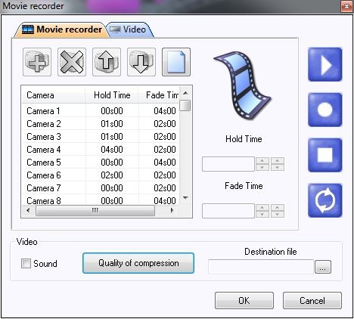354x319 pixels.
Task: Select the Movie recorder tab
Action: 62,29
